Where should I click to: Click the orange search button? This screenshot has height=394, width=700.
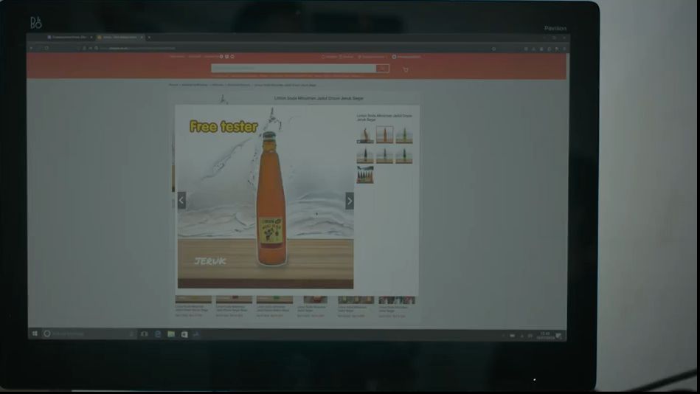[x=382, y=69]
